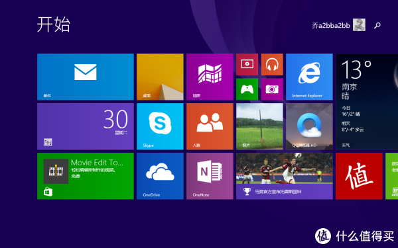Open the Nanjing weather tile

click(x=367, y=101)
